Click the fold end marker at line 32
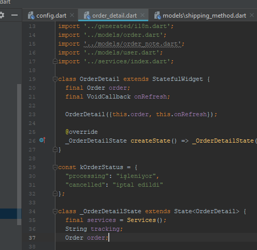The width and height of the screenshot is (257, 250). [x=55, y=193]
